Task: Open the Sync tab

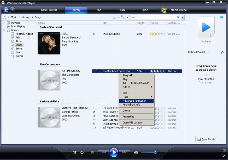Action: tap(145, 10)
